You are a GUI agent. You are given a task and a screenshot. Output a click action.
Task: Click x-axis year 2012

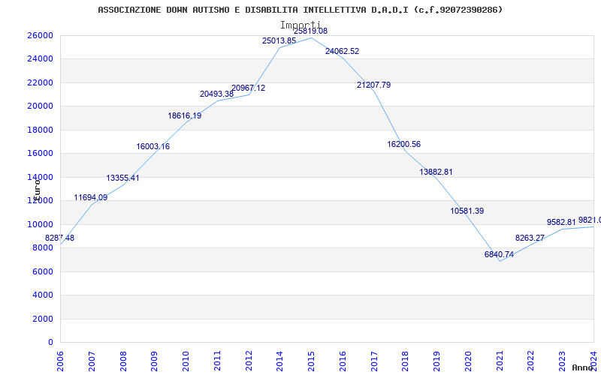tap(249, 361)
